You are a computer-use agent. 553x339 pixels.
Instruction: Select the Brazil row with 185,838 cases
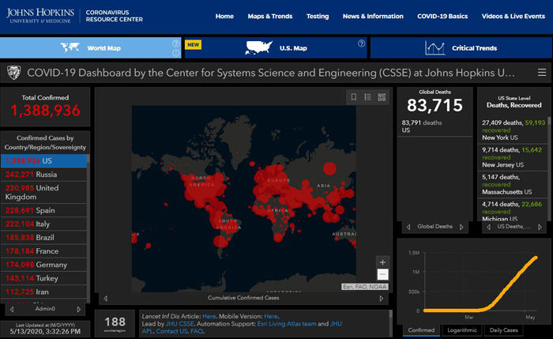43,237
